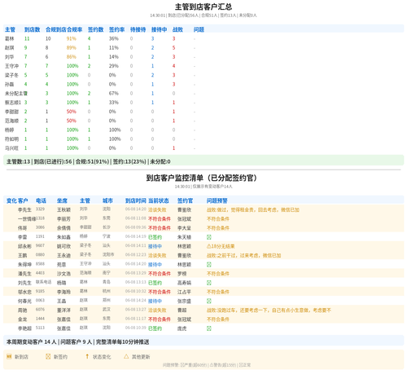The width and height of the screenshot is (407, 383).
Task: Click the green check icon in 刘先生 row
Action: coord(209,283)
